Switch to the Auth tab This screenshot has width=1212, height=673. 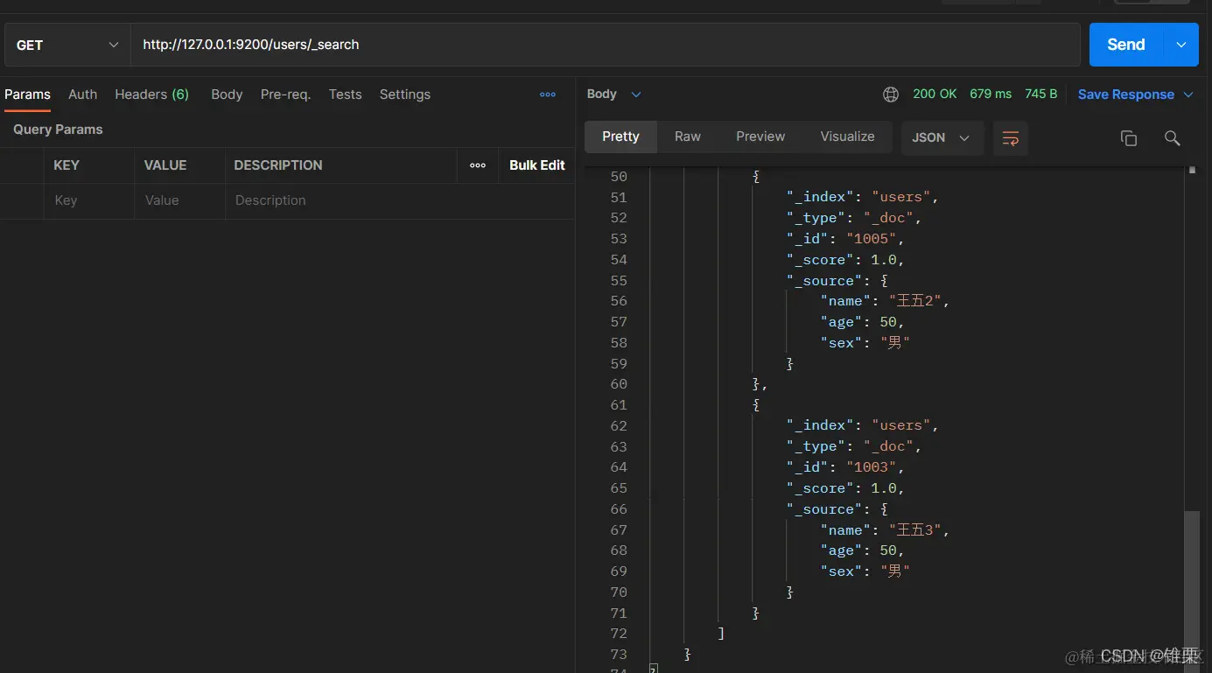pos(83,95)
